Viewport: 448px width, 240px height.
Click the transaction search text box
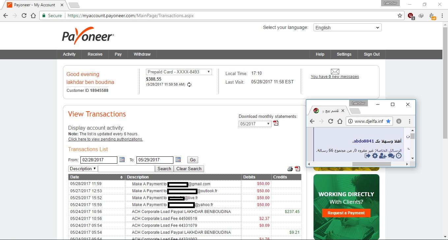tap(126, 169)
